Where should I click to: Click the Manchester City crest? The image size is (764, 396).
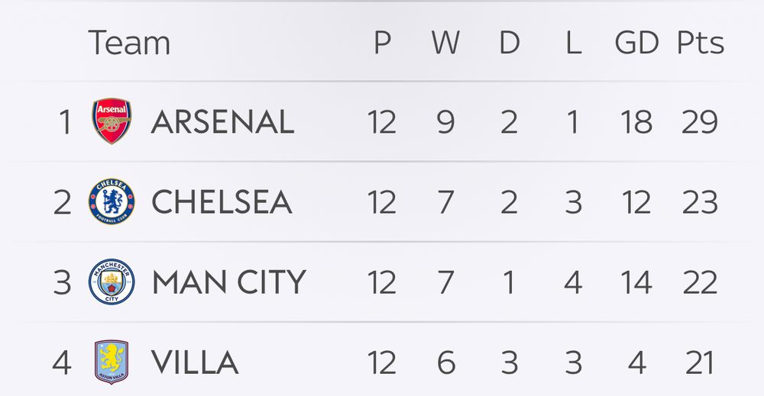[112, 282]
